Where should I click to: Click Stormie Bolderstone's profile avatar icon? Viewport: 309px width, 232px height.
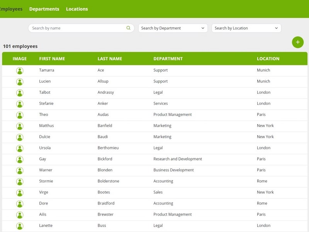(x=20, y=181)
